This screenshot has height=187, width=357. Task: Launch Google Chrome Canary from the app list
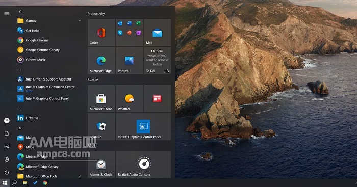(x=49, y=50)
